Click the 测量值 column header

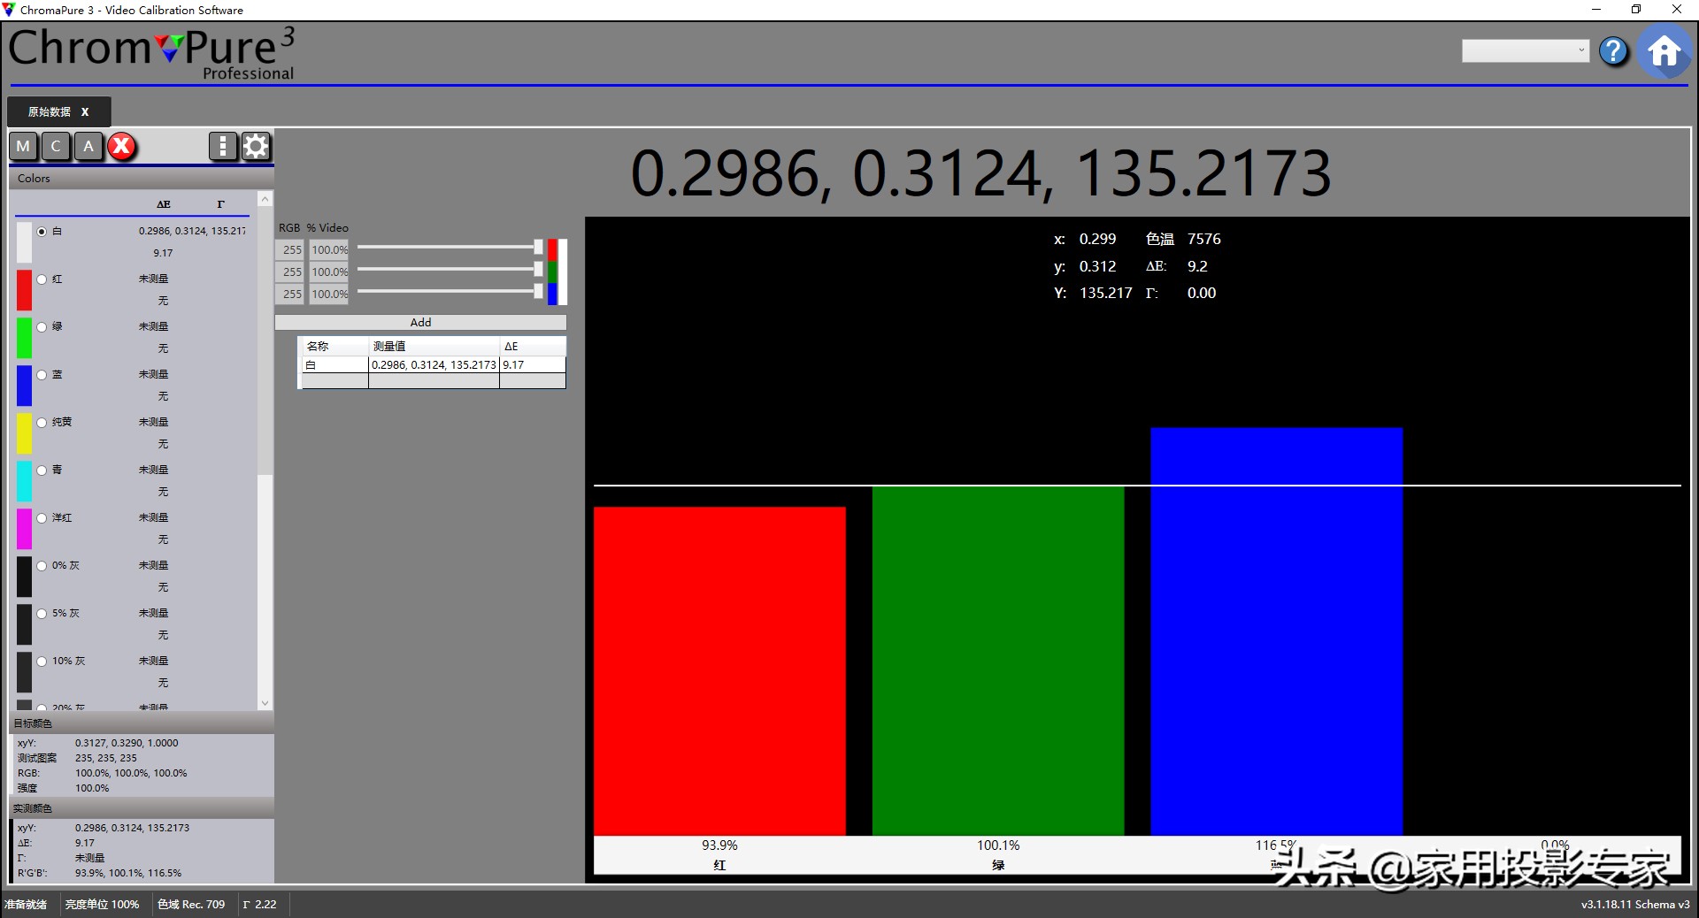click(434, 347)
